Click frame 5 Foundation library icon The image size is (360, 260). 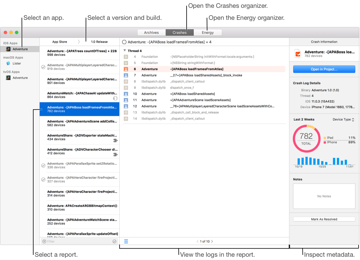click(126, 63)
